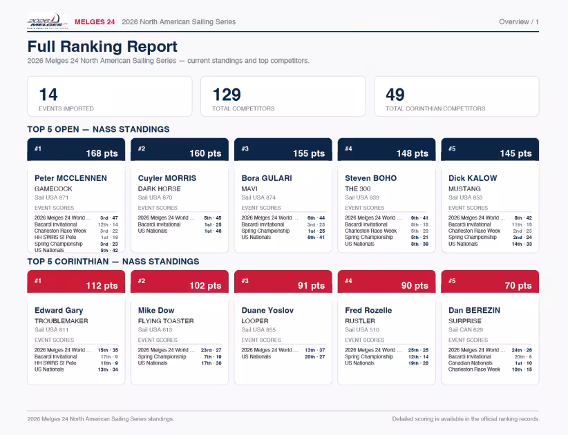Select the name "Dick KALOW"
This screenshot has width=568, height=435.
pos(473,178)
